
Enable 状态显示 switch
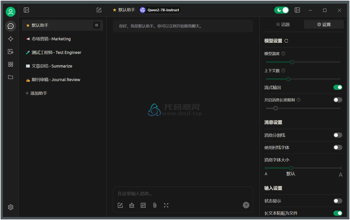tap(338, 201)
